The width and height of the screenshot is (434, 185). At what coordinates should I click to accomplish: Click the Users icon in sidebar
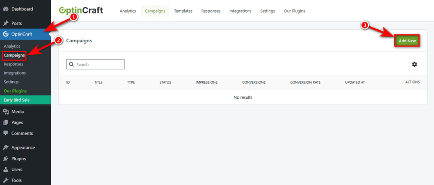coord(6,169)
